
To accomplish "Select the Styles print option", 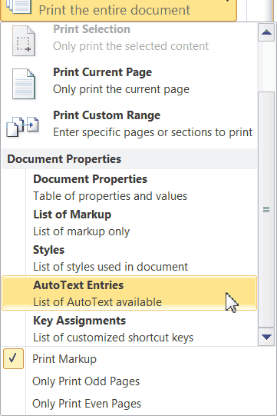I will 129,258.
